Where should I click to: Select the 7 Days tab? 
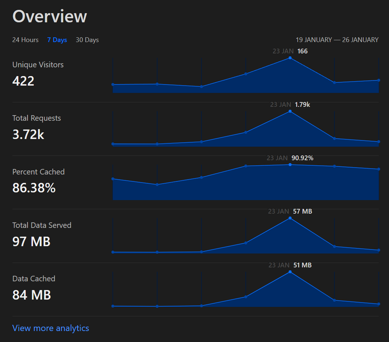pos(57,40)
